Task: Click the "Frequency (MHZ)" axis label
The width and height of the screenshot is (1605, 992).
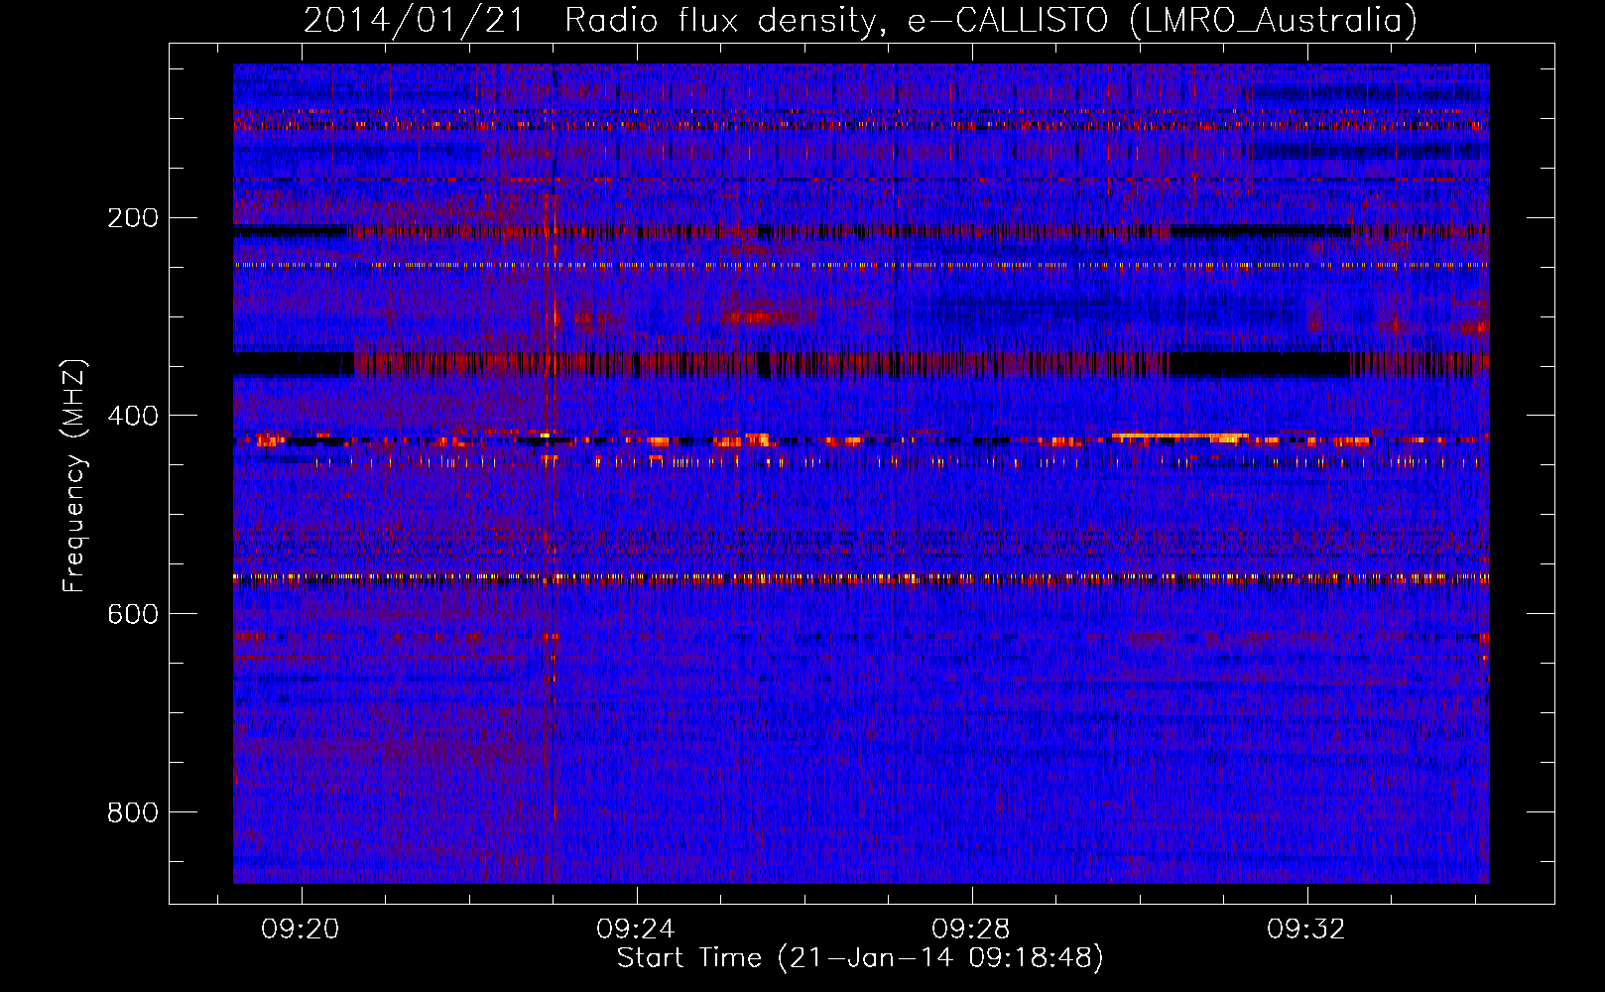Action: click(x=74, y=476)
